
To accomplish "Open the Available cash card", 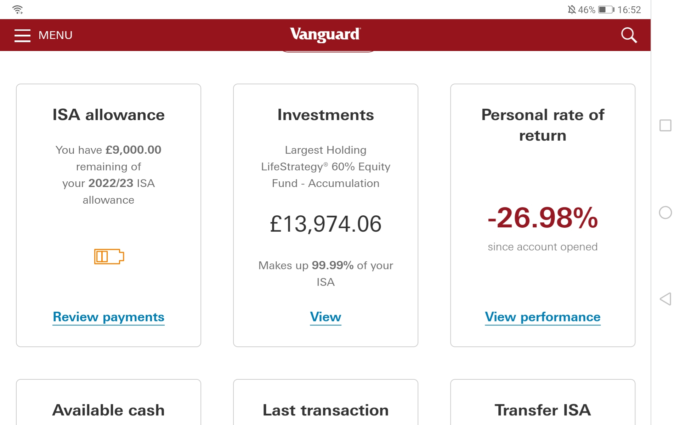I will point(108,402).
